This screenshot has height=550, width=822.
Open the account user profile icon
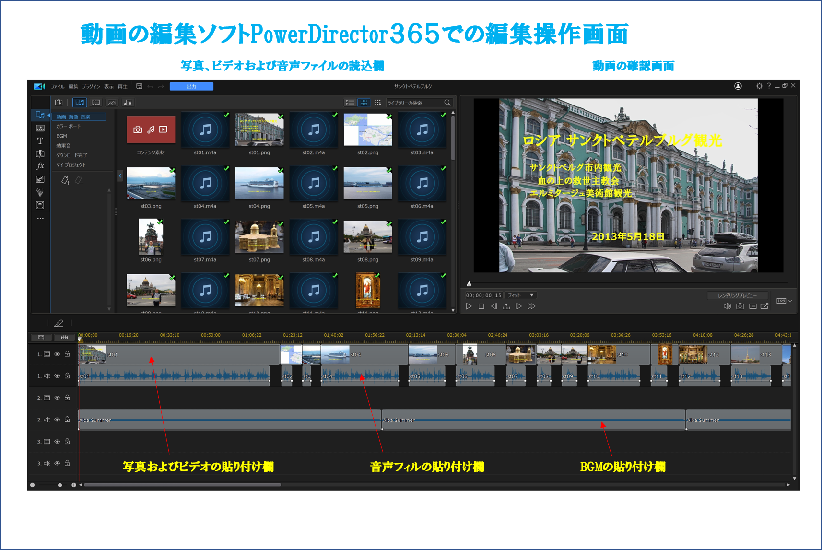738,86
